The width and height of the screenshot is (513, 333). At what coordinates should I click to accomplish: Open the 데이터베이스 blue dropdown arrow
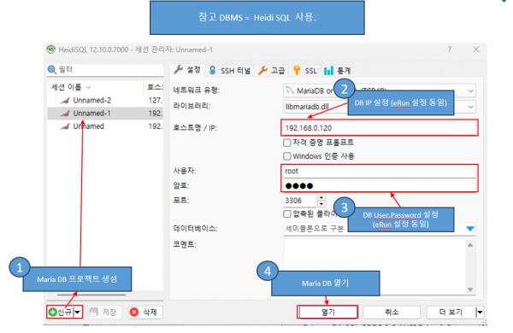(x=470, y=229)
